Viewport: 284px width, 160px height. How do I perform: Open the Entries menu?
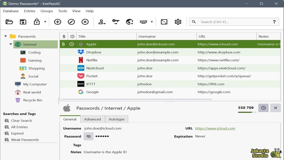pos(30,11)
